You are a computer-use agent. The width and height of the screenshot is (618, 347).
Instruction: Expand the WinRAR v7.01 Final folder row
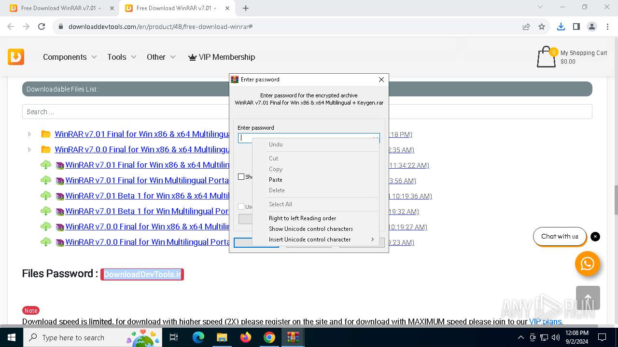29,134
